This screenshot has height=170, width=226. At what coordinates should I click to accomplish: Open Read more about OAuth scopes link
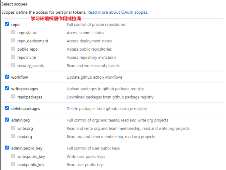pos(117,12)
